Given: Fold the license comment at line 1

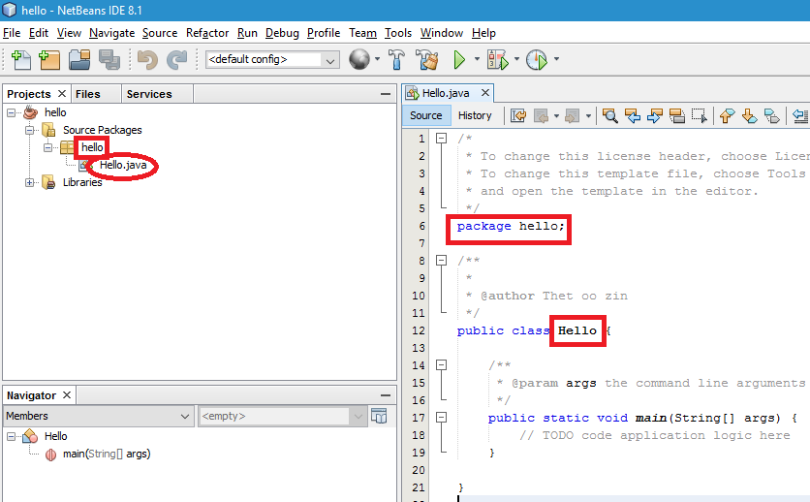Looking at the screenshot, I should click(x=441, y=138).
